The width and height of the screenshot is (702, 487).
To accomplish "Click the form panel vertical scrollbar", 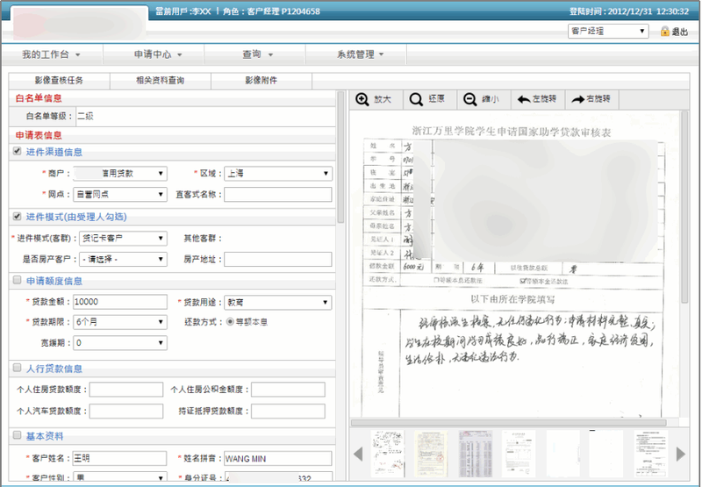I will [x=340, y=158].
